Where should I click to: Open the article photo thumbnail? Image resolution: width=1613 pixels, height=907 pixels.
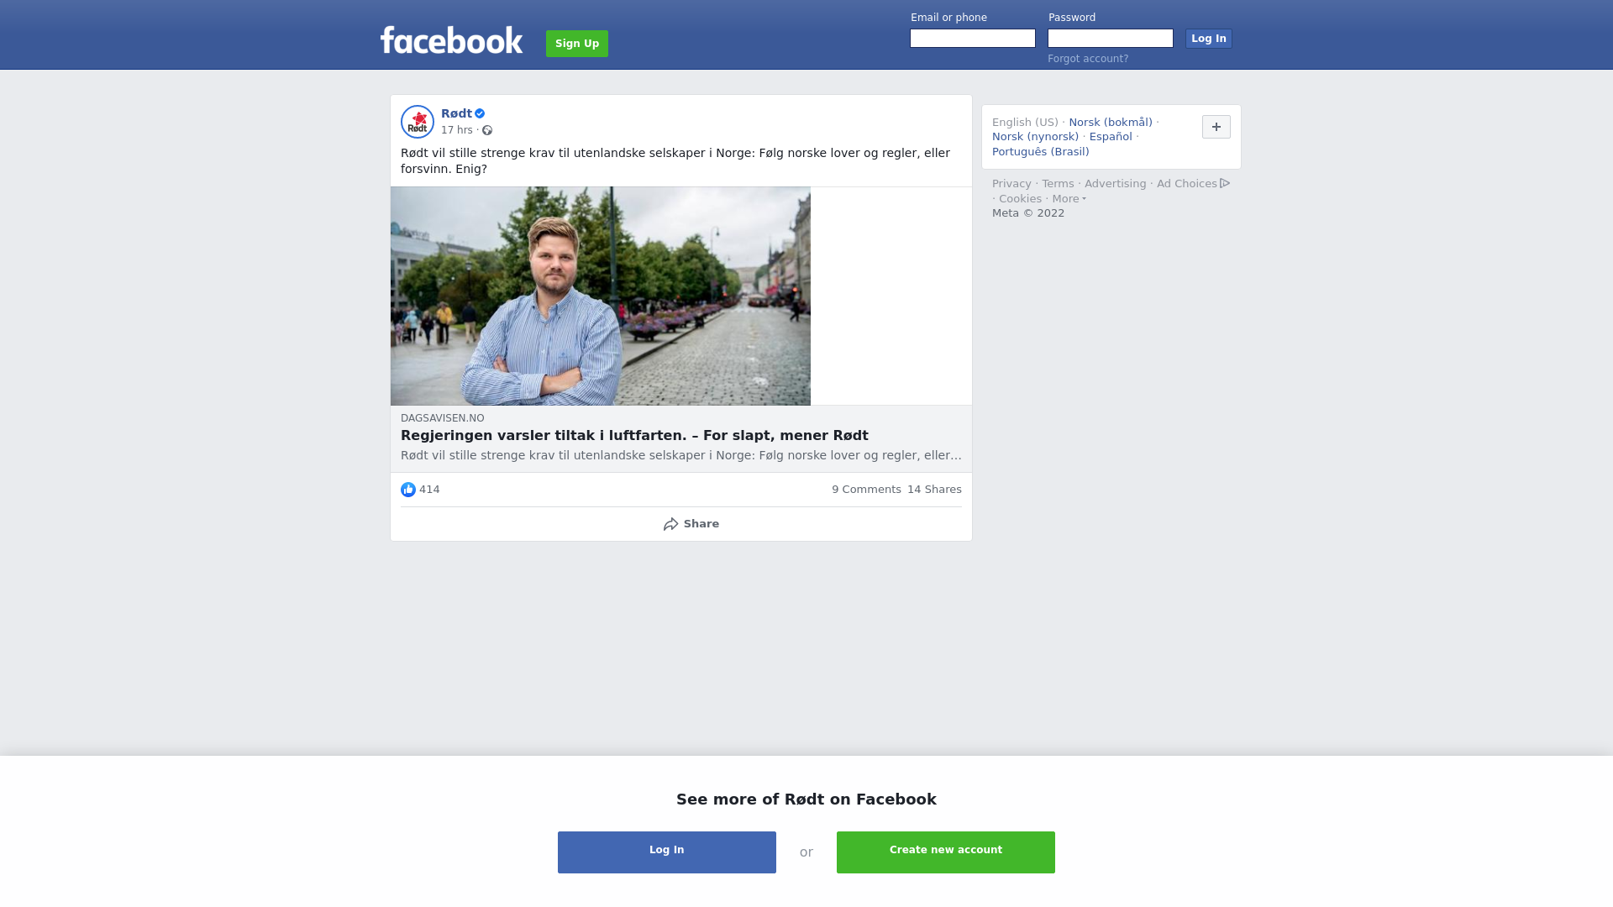click(601, 296)
